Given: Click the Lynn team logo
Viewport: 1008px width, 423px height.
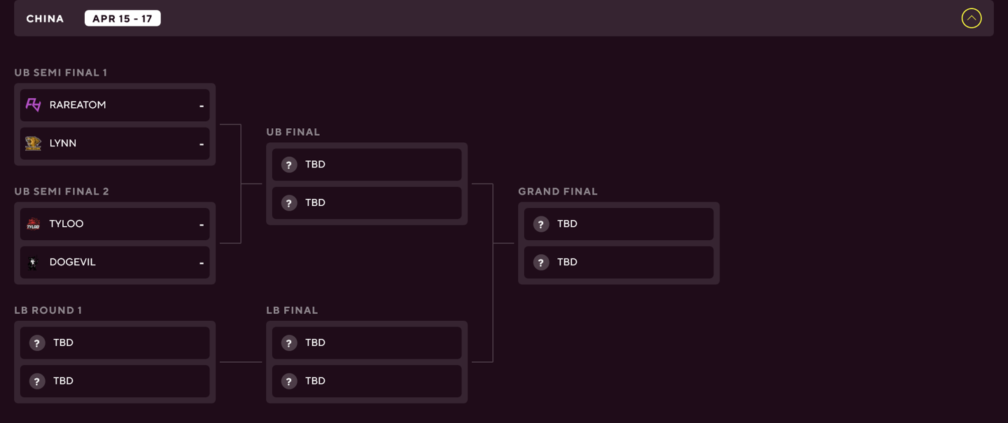Looking at the screenshot, I should pyautogui.click(x=33, y=144).
